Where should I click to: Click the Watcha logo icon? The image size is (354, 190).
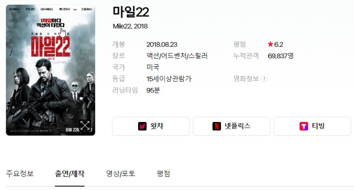tap(142, 126)
